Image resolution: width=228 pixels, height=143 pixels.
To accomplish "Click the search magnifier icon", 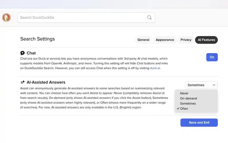I will (x=149, y=18).
